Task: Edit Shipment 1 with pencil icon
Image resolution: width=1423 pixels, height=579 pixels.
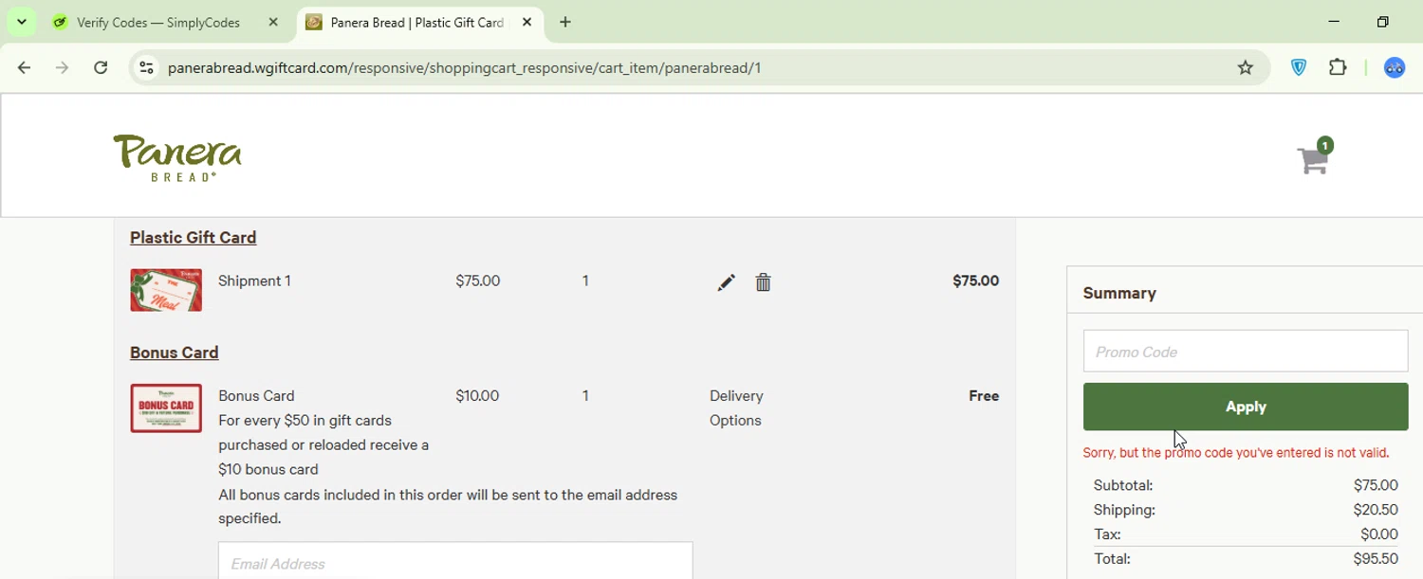Action: pyautogui.click(x=726, y=282)
